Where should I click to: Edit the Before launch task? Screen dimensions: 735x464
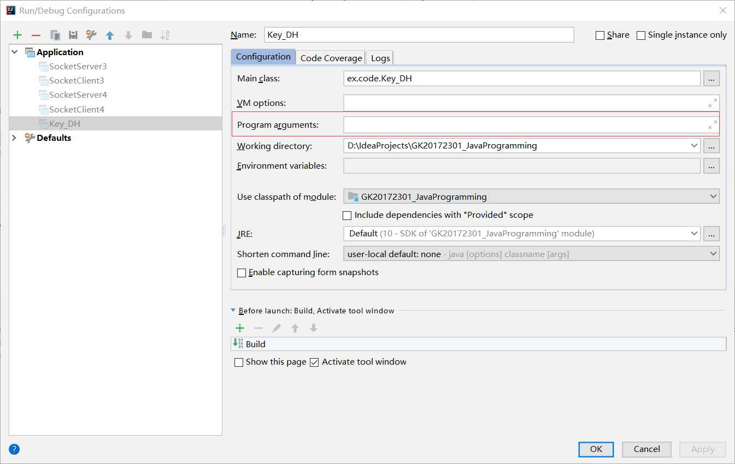point(277,328)
